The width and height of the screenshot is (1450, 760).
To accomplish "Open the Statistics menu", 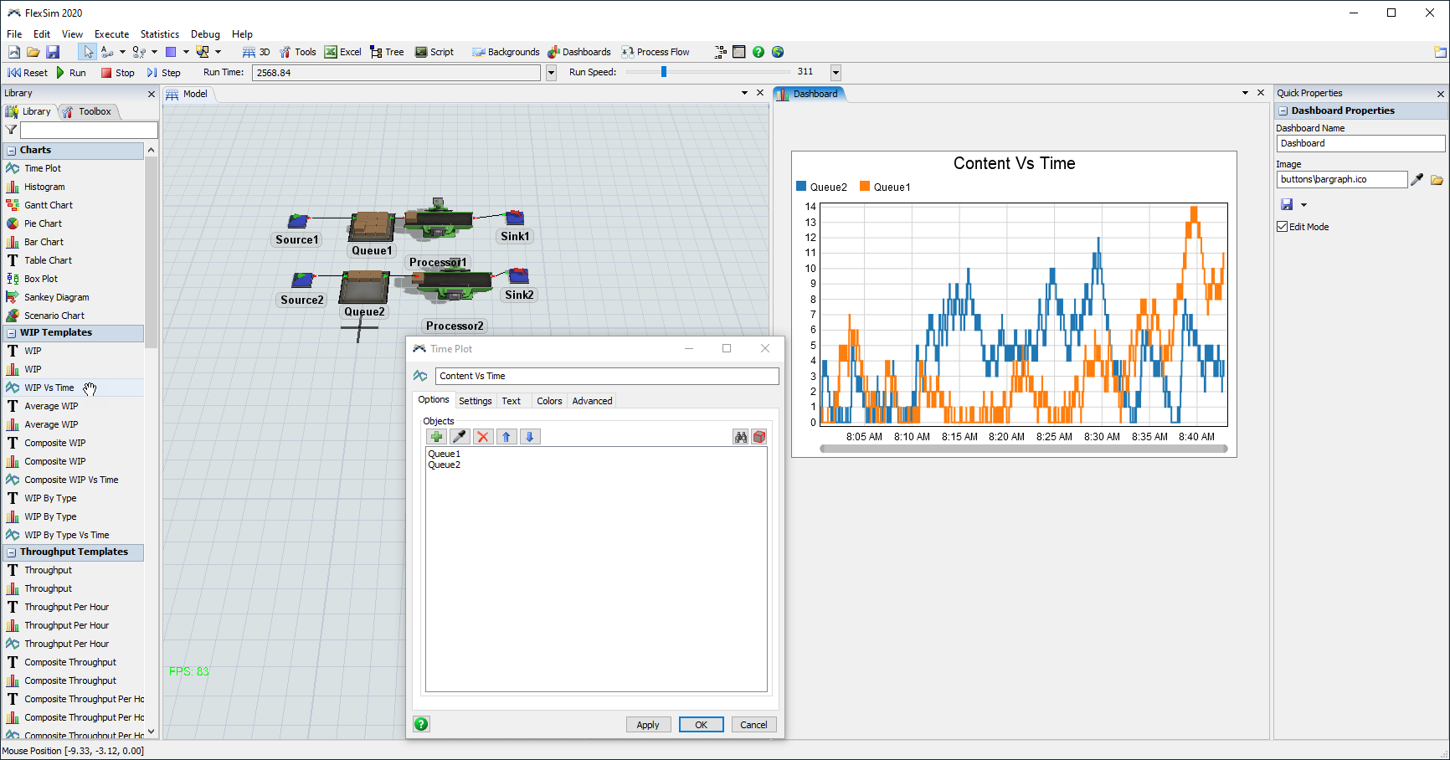I will pyautogui.click(x=160, y=34).
